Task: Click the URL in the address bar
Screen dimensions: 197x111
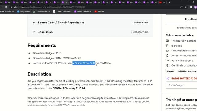Action: (x=49, y=7)
